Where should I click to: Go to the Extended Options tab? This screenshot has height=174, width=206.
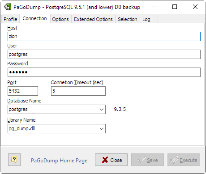[x=93, y=19]
